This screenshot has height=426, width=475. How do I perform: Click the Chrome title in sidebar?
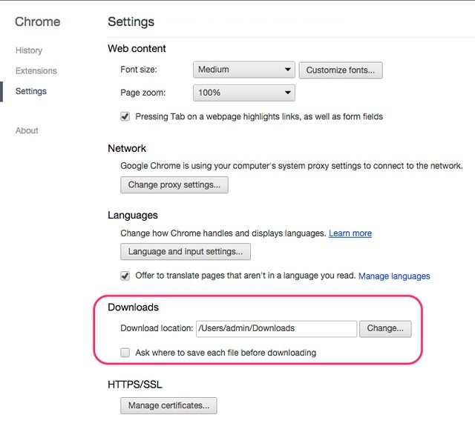point(38,21)
